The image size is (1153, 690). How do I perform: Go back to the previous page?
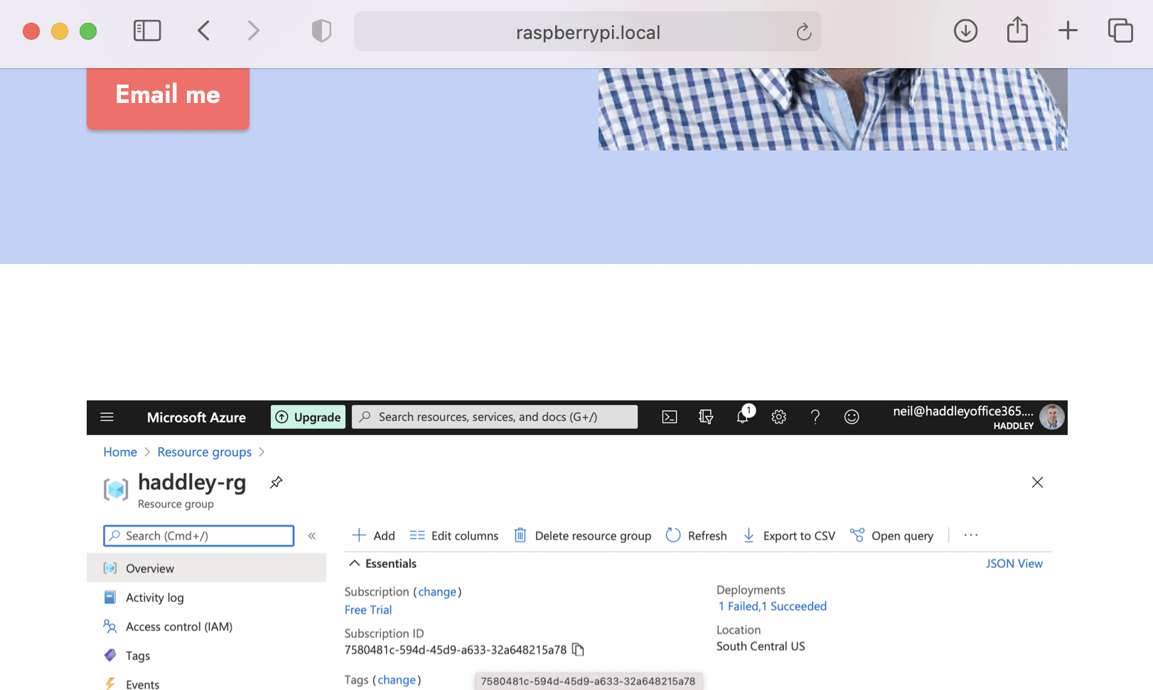coord(204,31)
